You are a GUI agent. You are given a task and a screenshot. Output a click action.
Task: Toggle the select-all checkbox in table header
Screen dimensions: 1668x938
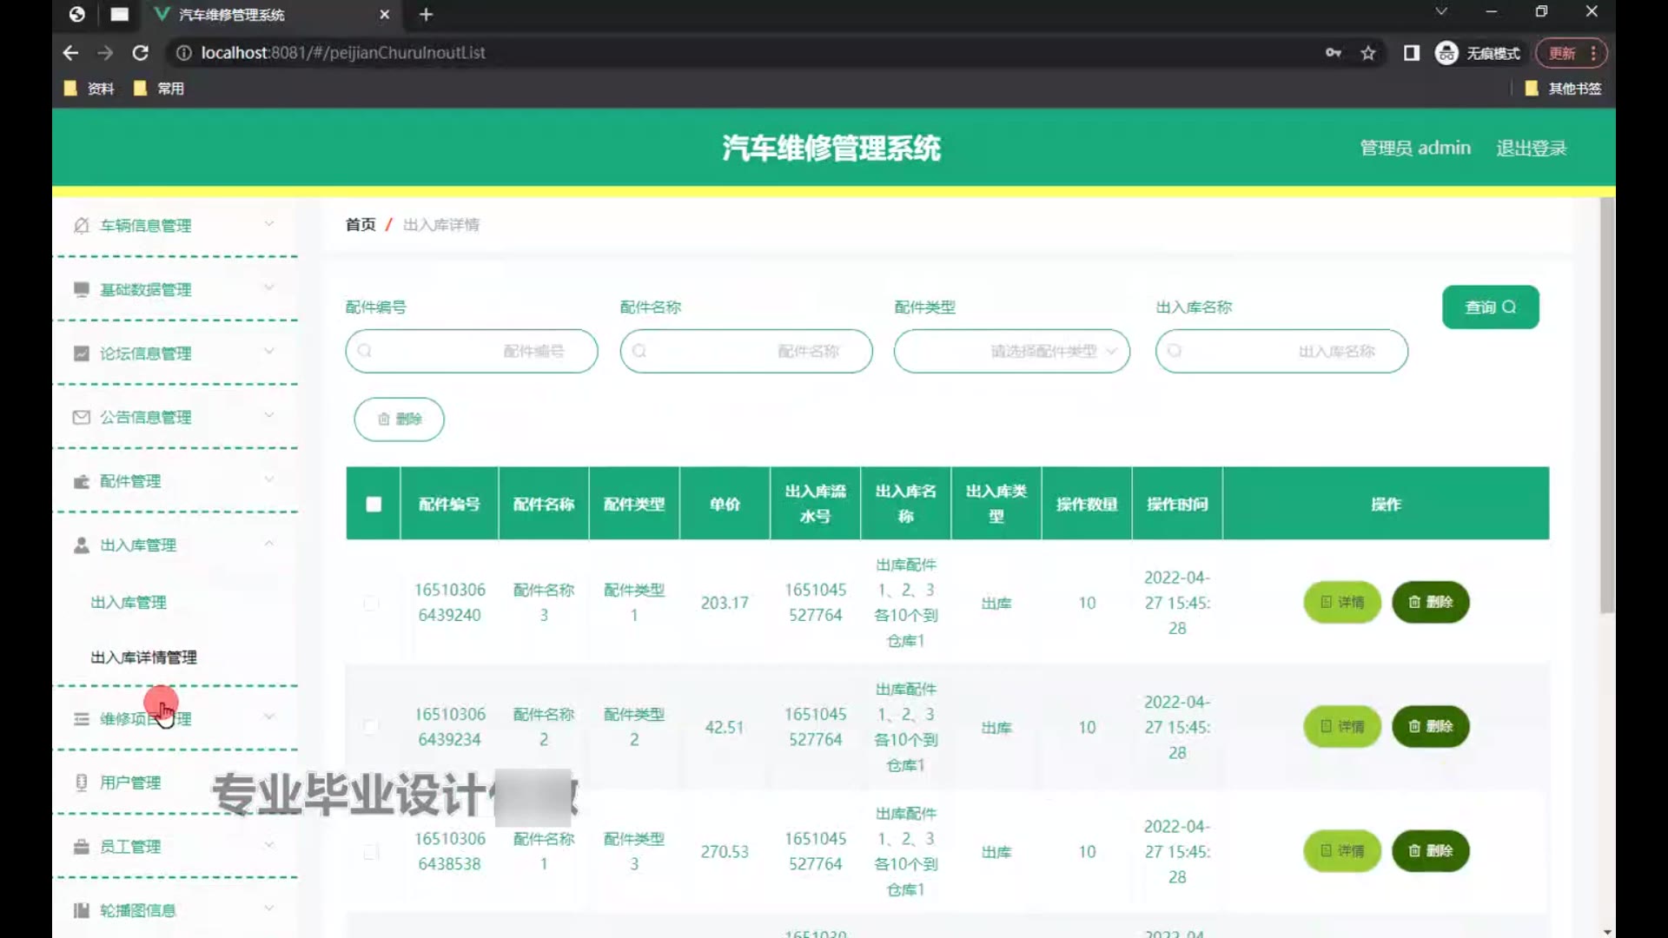coord(374,505)
